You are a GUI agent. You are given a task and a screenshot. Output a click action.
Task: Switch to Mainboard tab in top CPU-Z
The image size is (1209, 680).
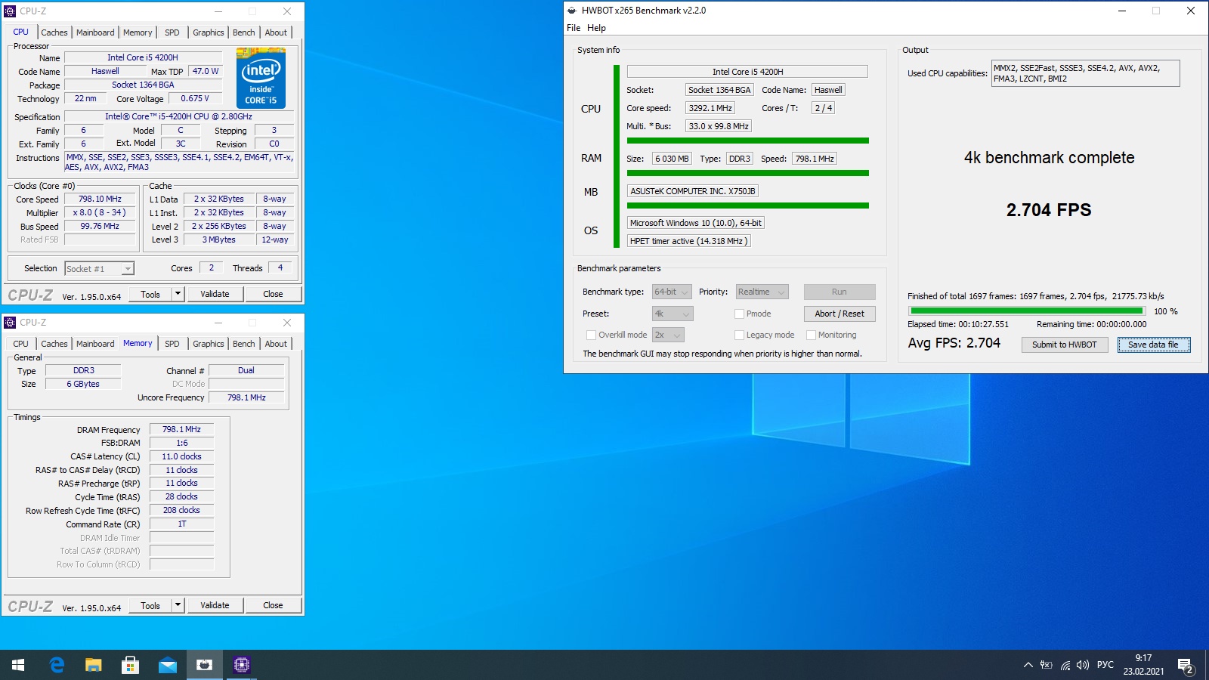point(95,32)
